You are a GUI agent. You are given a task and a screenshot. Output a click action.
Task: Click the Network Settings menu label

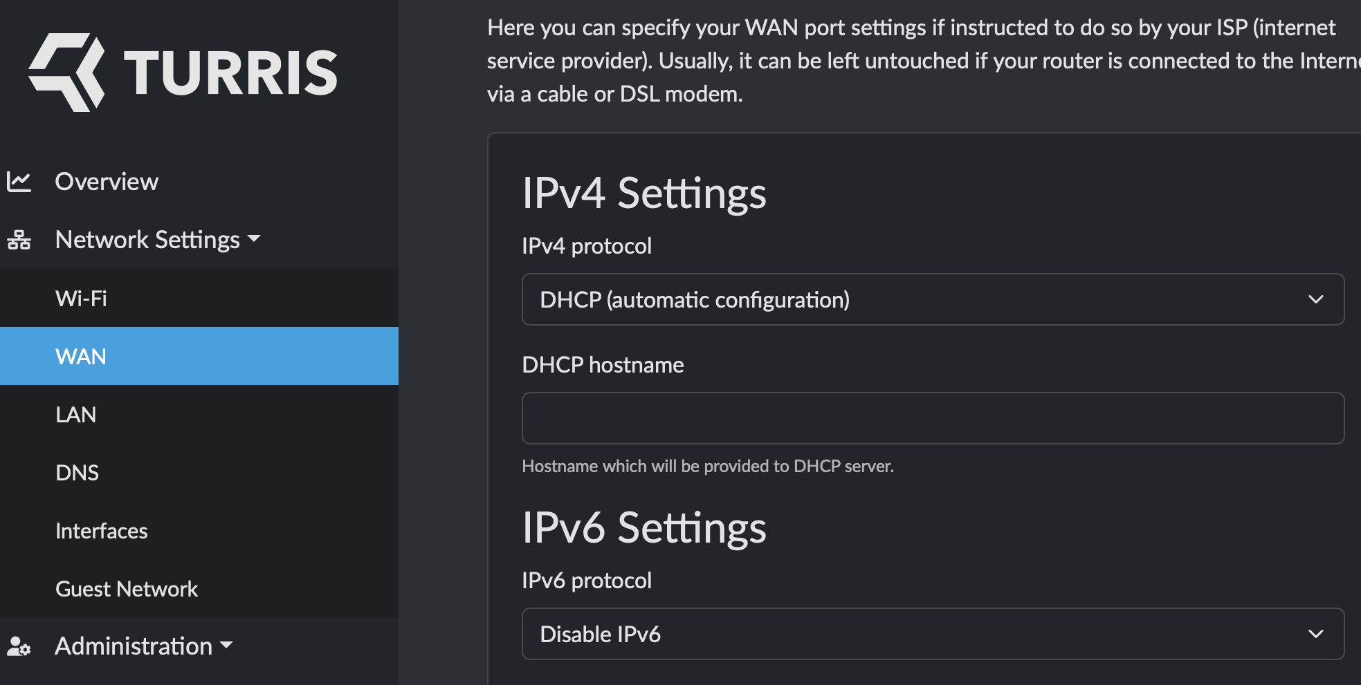pos(147,240)
